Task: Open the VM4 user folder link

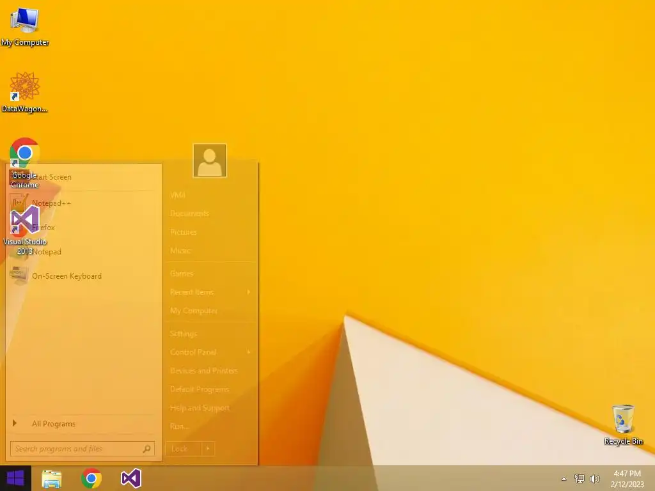Action: coord(210,195)
